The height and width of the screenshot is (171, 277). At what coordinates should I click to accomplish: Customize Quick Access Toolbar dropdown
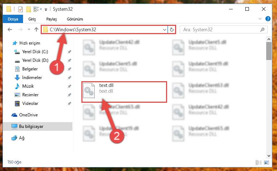(x=46, y=9)
